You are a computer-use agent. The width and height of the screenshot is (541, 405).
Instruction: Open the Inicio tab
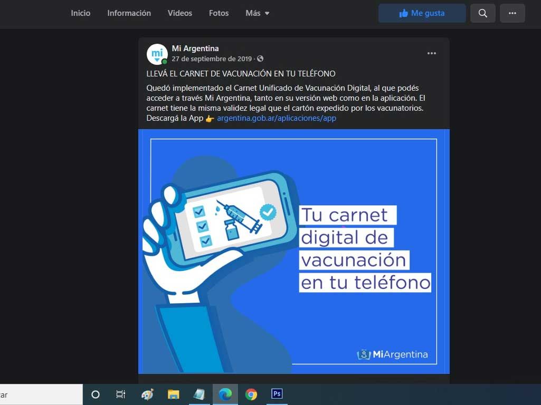(80, 13)
